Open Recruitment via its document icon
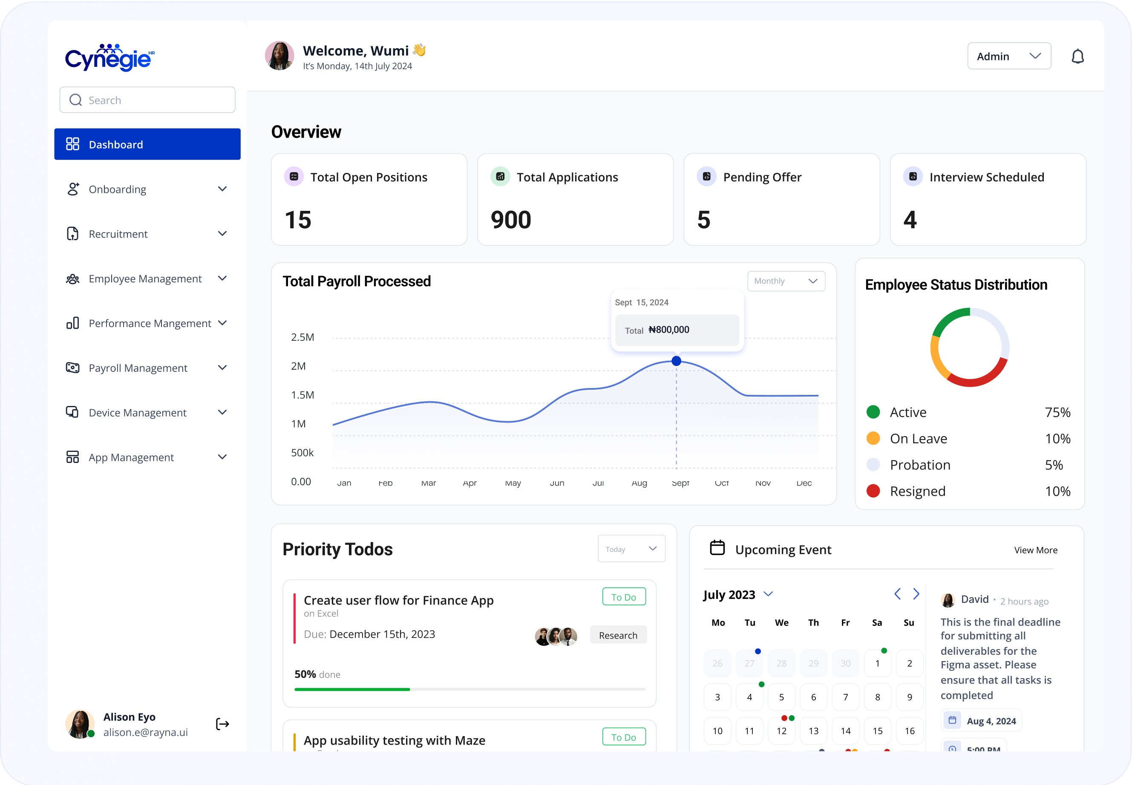 point(73,234)
